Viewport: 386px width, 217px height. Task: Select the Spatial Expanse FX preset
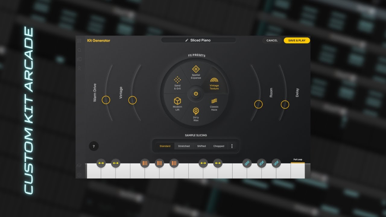196,72
